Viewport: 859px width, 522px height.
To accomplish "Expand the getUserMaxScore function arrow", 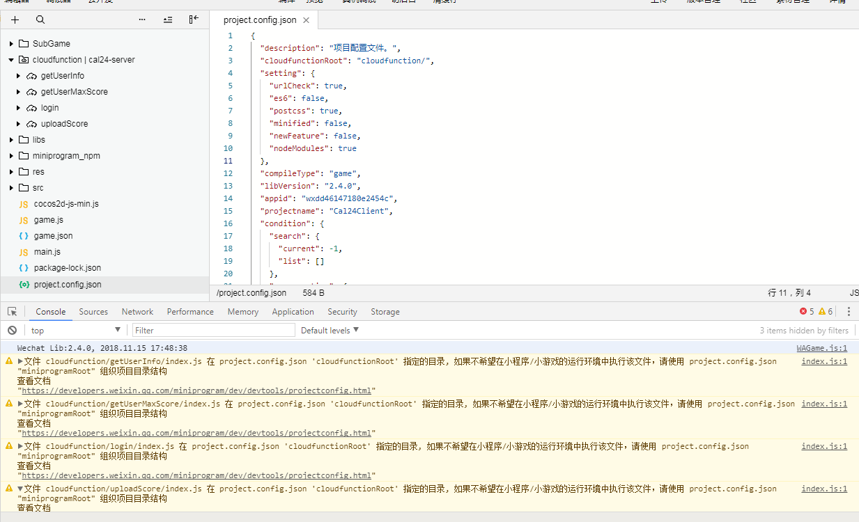I will pos(19,92).
